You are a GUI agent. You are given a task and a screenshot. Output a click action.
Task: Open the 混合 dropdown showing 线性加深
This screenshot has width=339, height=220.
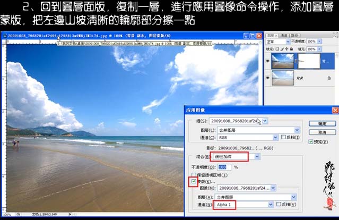click(257, 157)
